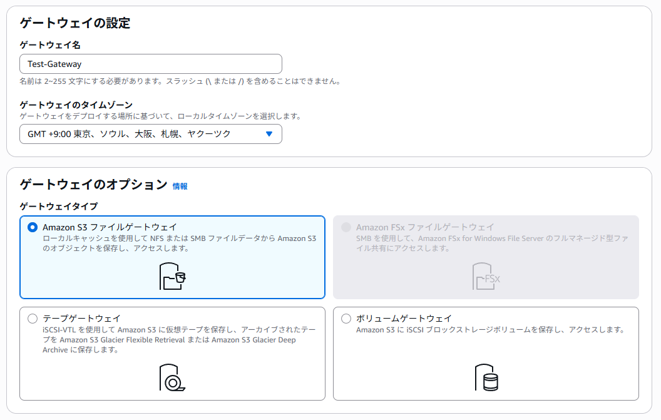Screen dimensions: 661x420
Task: Click the tape gateway reel icon
Action: (x=172, y=377)
